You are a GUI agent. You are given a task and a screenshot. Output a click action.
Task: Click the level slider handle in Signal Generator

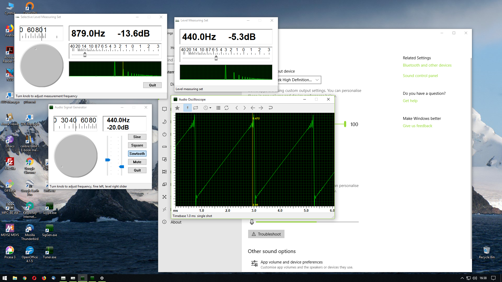[122, 167]
